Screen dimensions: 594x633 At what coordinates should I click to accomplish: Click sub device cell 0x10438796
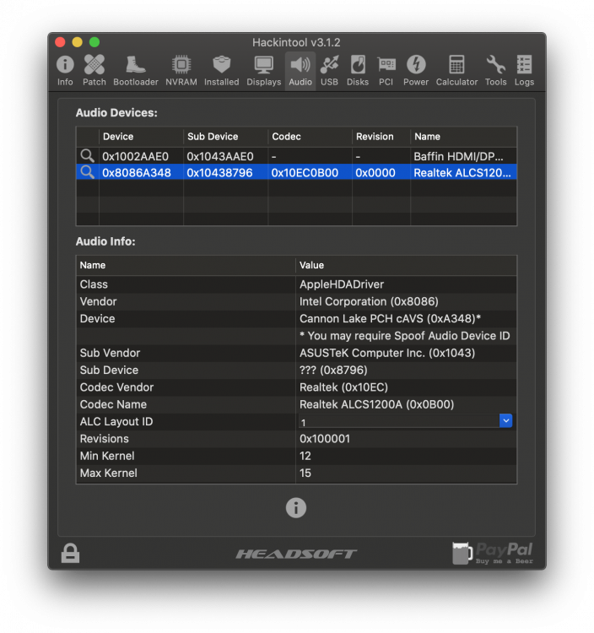point(219,173)
